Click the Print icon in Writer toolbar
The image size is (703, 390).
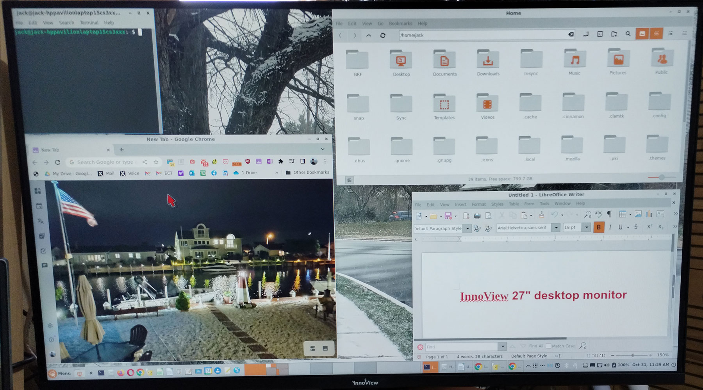click(477, 215)
